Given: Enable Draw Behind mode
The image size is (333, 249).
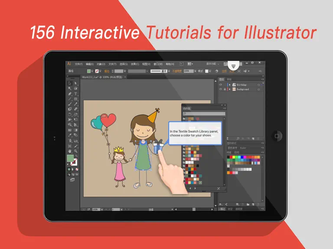Looking at the screenshot, I should coord(73,175).
